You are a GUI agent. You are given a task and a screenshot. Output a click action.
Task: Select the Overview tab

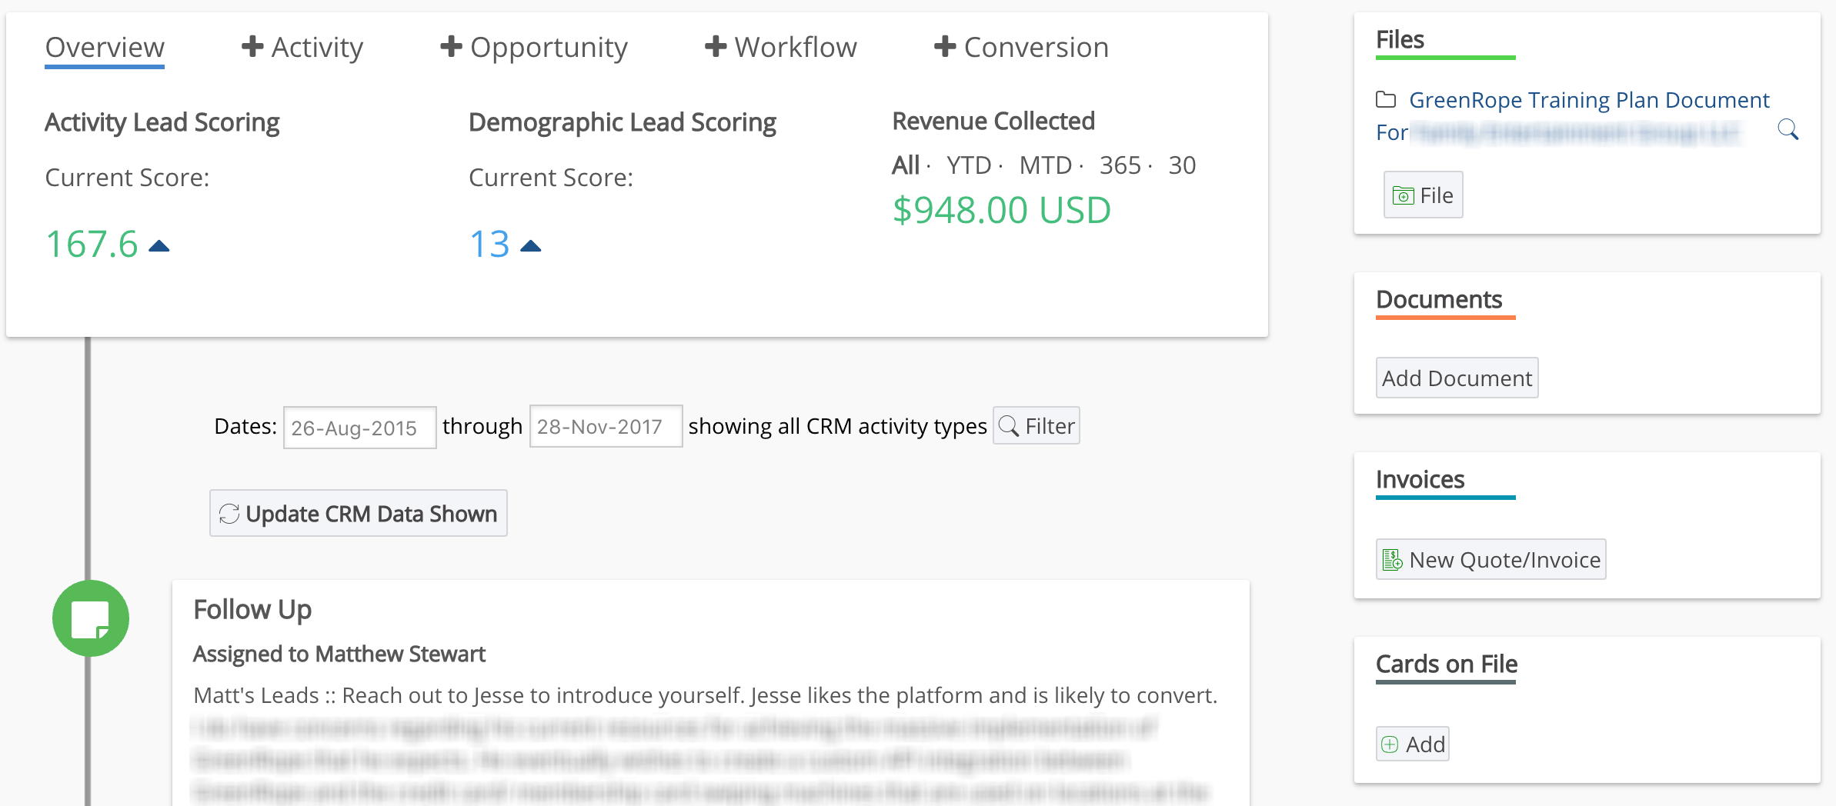pos(105,47)
